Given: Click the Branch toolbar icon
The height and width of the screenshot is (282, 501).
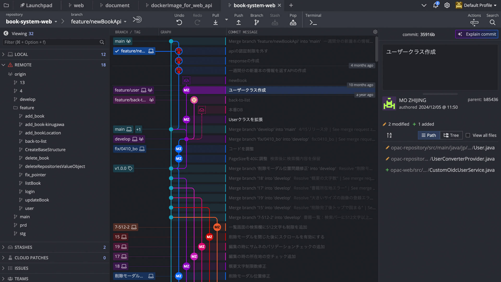Looking at the screenshot, I should coord(257,22).
